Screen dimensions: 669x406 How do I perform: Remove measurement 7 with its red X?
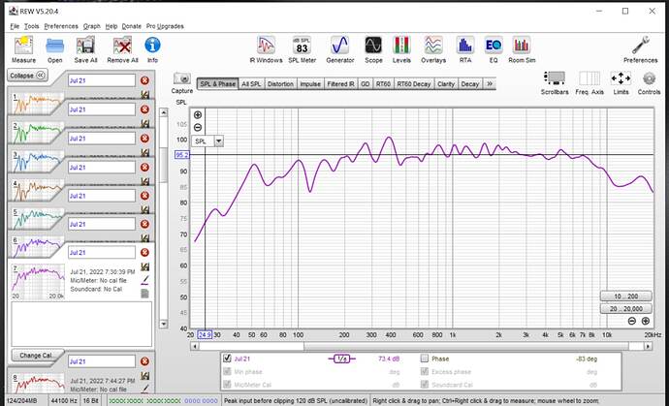click(x=144, y=253)
